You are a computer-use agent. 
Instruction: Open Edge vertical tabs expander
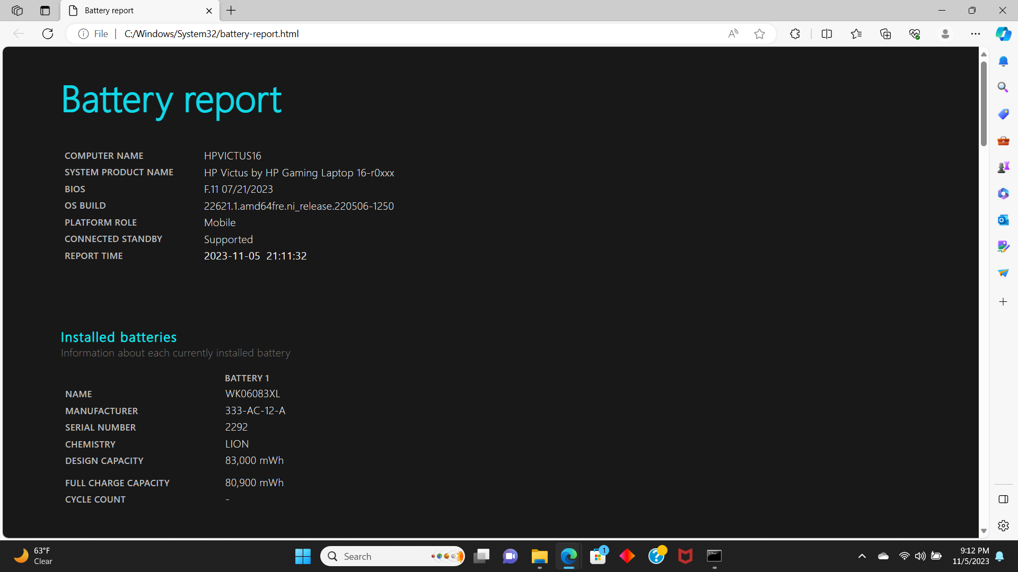point(45,10)
